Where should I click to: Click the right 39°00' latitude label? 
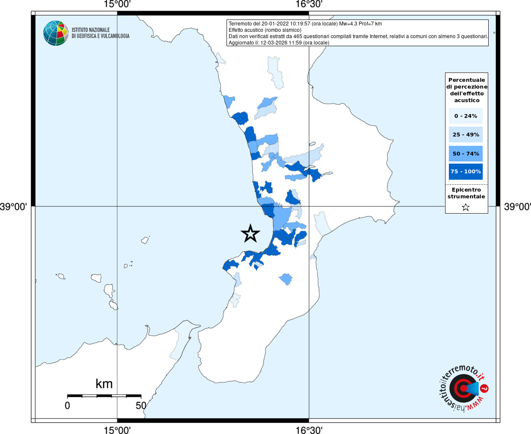(517, 207)
